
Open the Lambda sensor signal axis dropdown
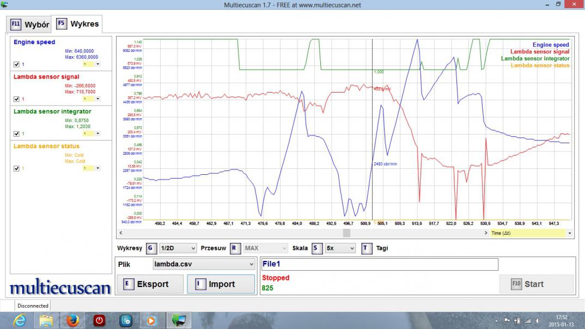click(97, 99)
